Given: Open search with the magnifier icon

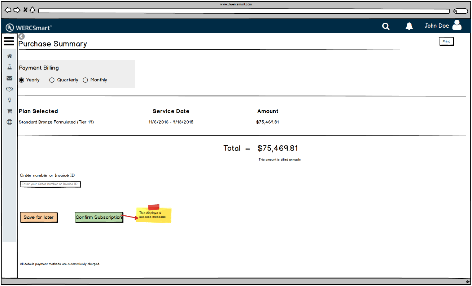Looking at the screenshot, I should (x=386, y=26).
